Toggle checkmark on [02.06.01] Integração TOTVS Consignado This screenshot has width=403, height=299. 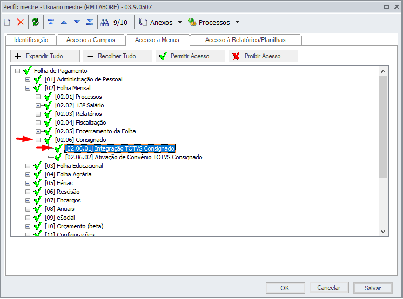58,148
